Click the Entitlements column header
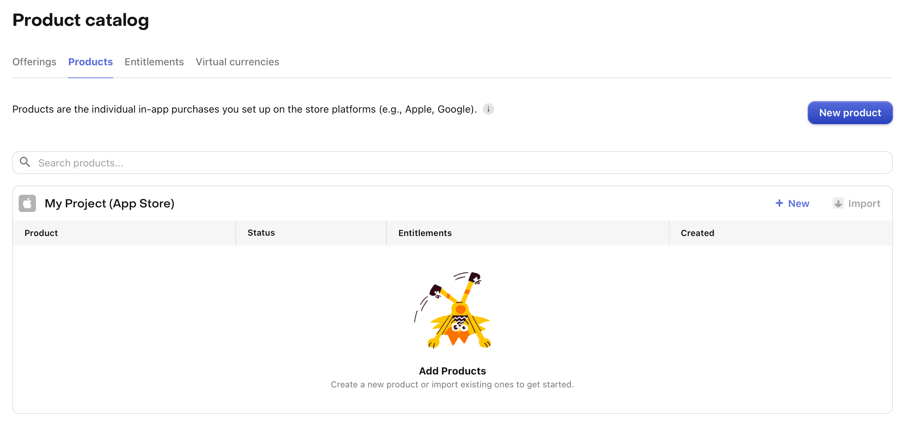This screenshot has width=908, height=429. (x=425, y=233)
